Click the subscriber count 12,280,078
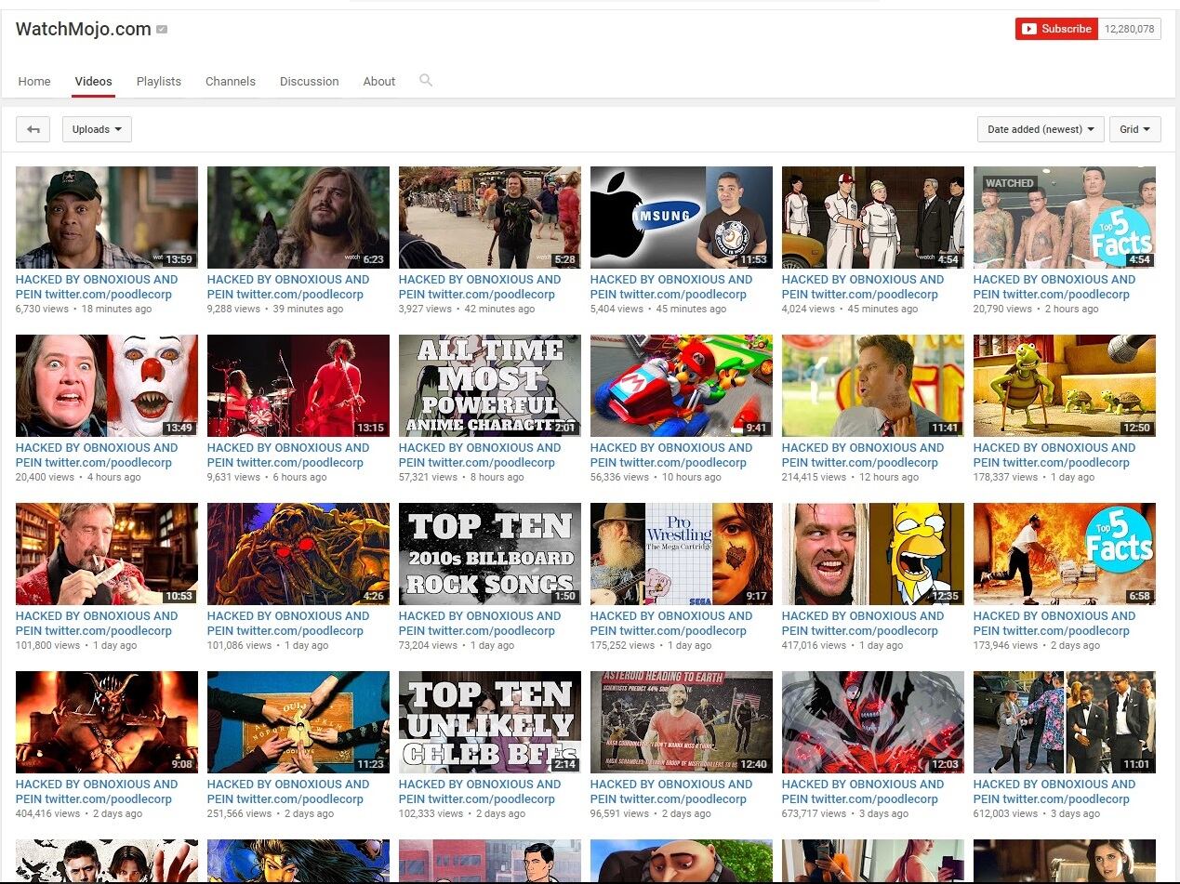 click(x=1130, y=29)
